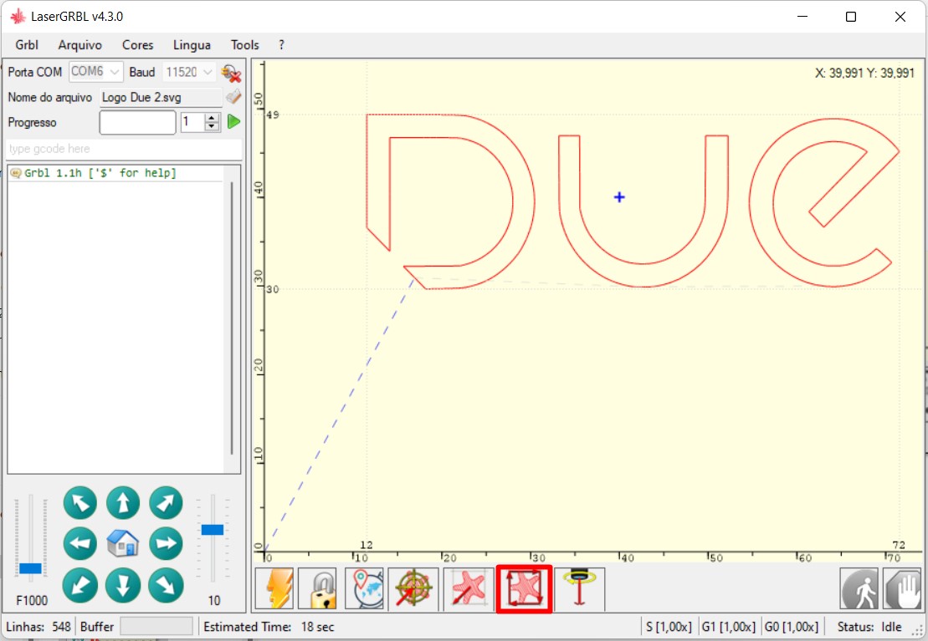928x641 pixels.
Task: Open the Lingua menu
Action: 192,45
